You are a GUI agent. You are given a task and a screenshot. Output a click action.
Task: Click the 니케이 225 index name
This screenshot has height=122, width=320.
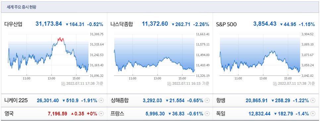pos(16,101)
